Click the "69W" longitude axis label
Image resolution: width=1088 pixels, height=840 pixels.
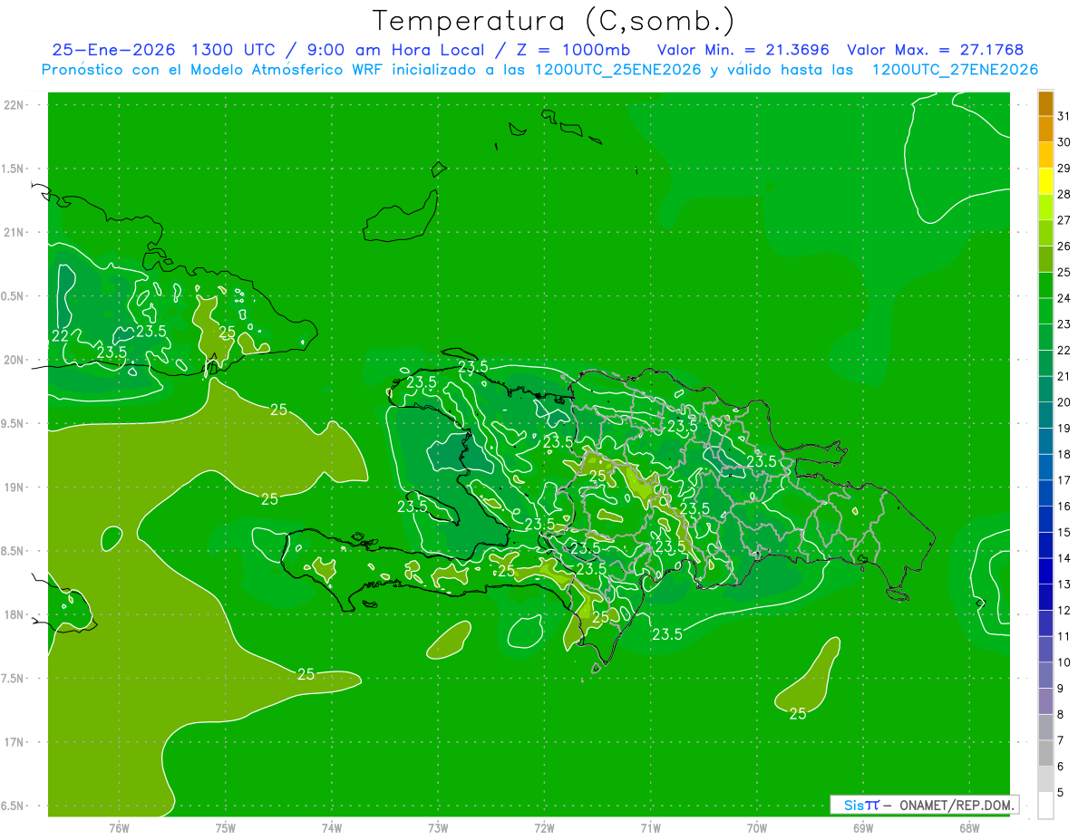point(863,828)
